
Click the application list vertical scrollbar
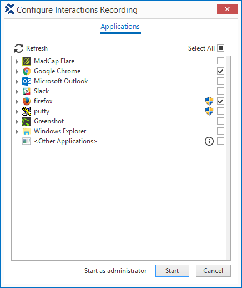point(228,158)
